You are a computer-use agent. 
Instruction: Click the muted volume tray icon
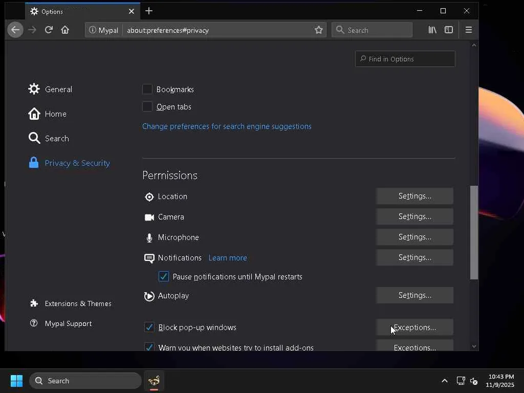point(473,381)
